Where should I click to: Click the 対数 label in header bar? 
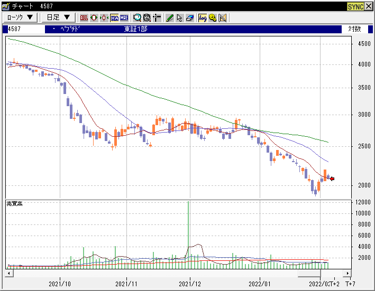[354, 29]
